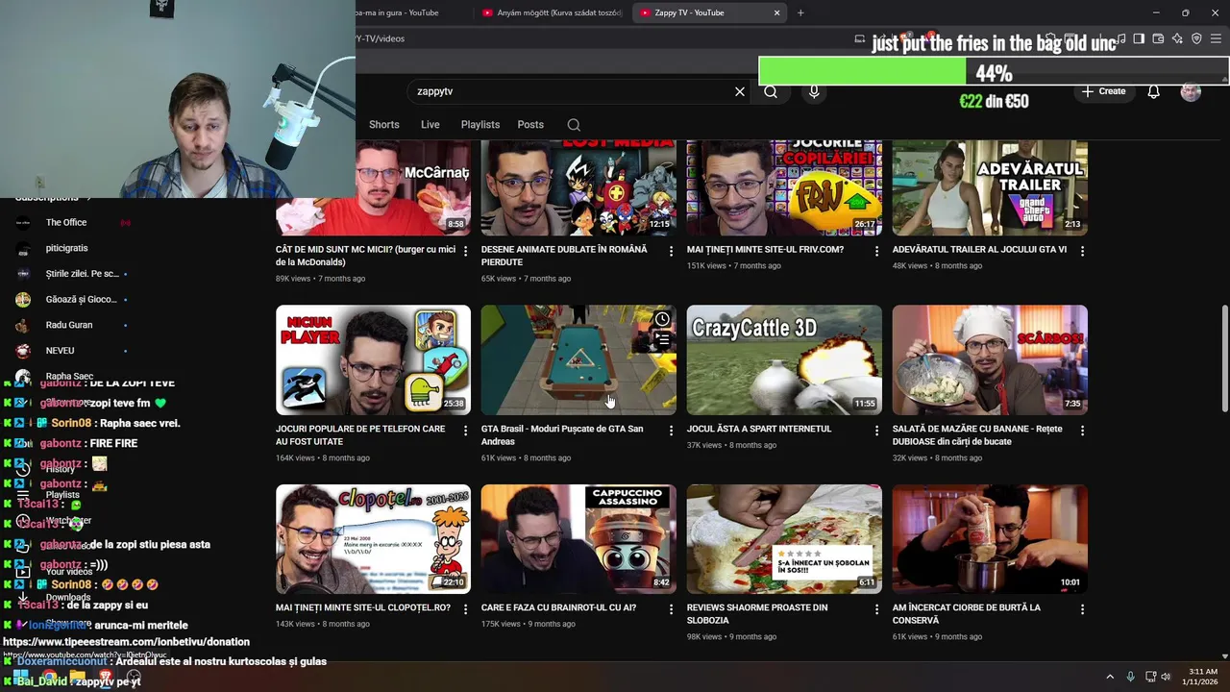Clear the zappytv search text with X
This screenshot has height=692, width=1230.
coord(740,91)
